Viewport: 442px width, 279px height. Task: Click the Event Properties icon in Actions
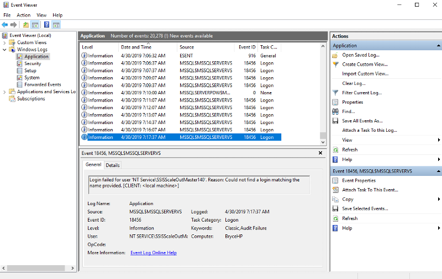335,180
